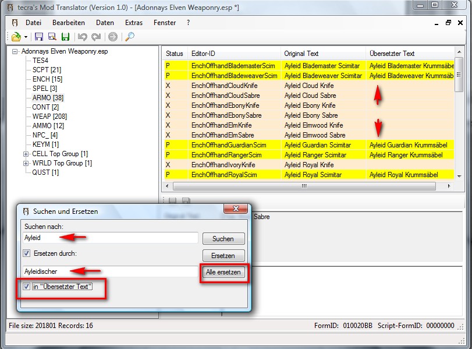Select the SCPT [21] tree node
The width and height of the screenshot is (472, 349).
(x=47, y=70)
